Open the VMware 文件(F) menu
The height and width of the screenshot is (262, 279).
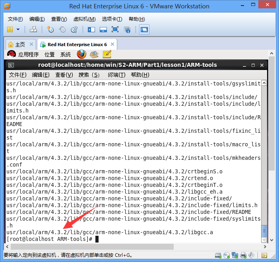pyautogui.click(x=15, y=19)
